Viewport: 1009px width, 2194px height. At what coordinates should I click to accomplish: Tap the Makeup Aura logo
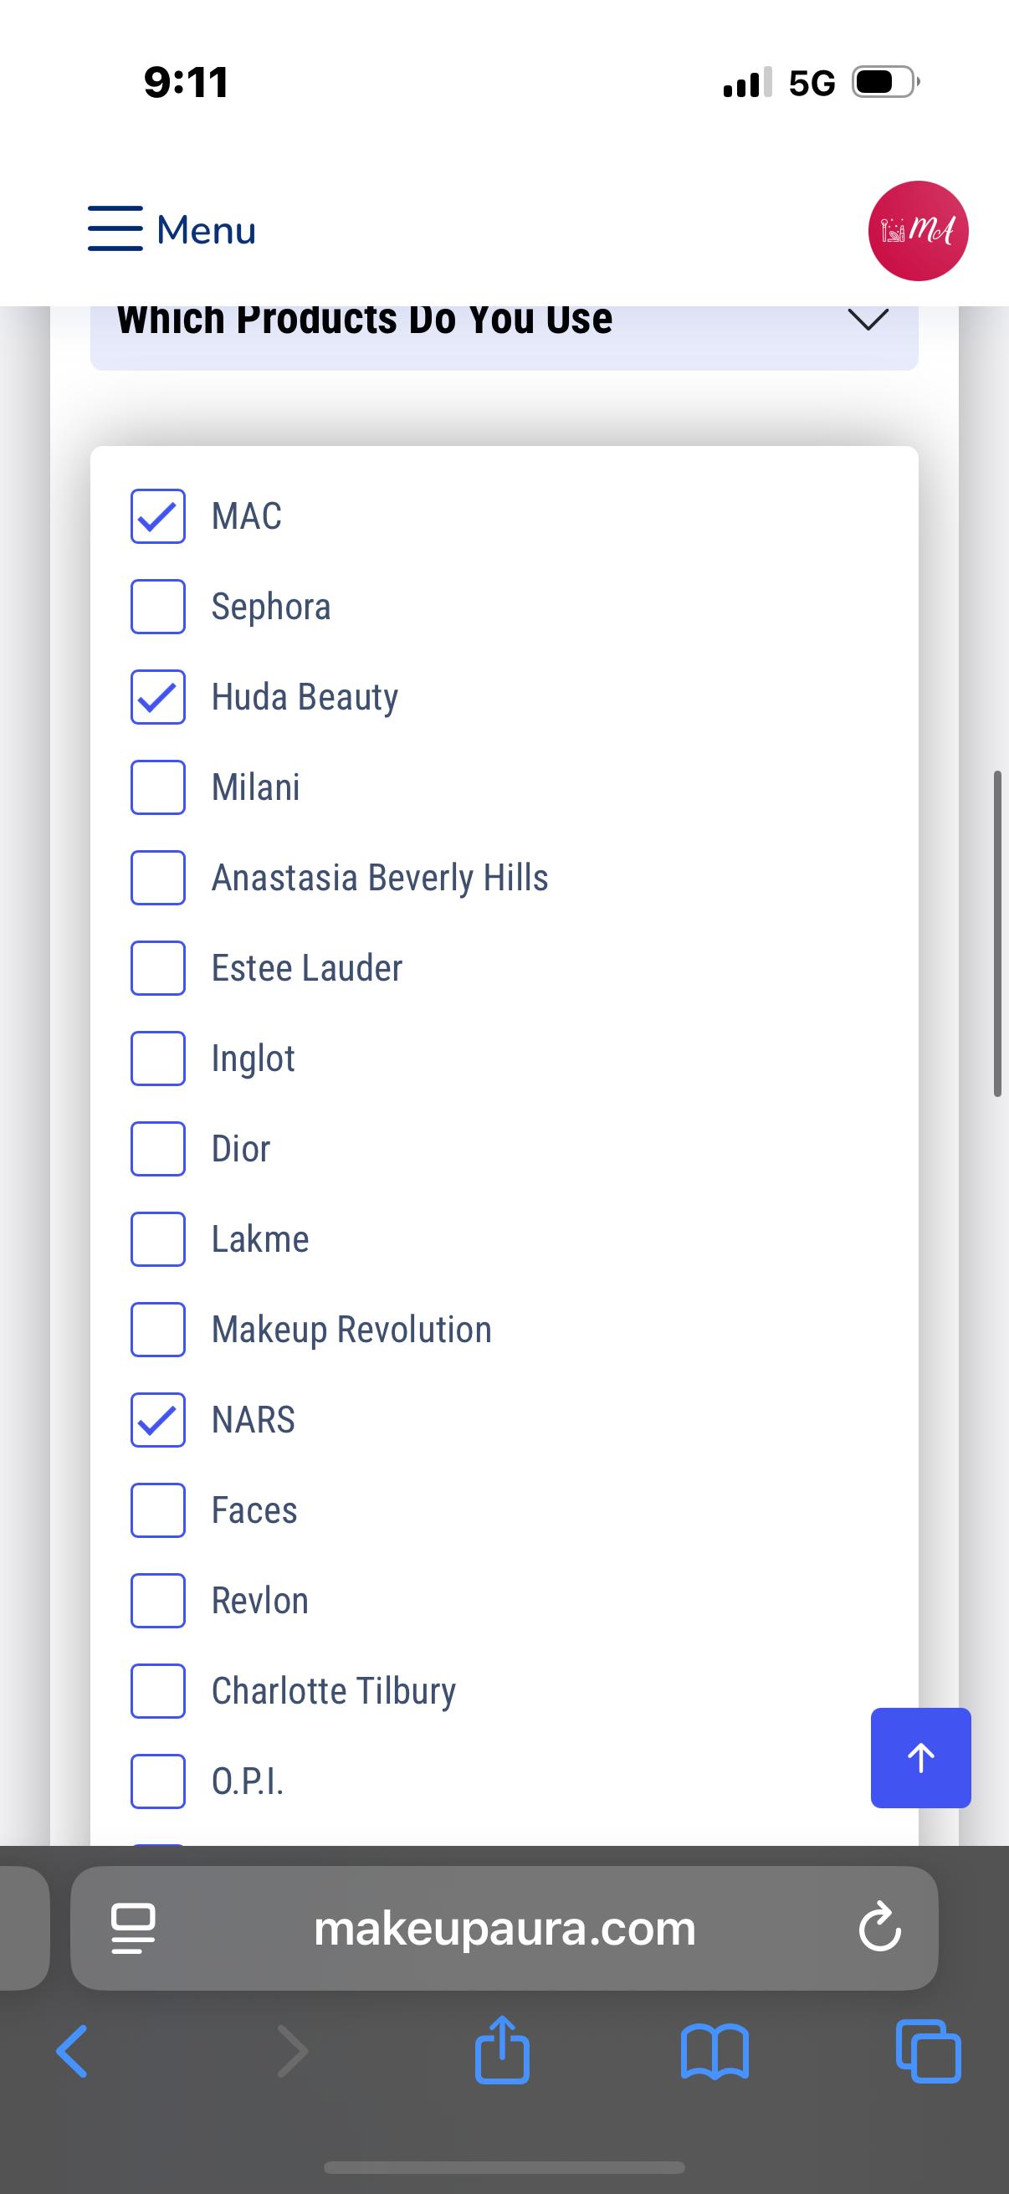(x=918, y=231)
